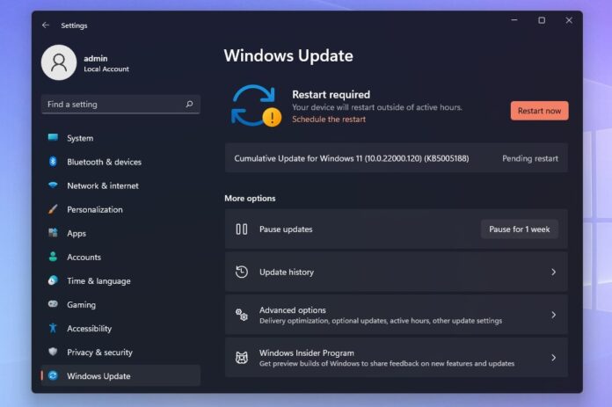The image size is (612, 407).
Task: Click the More options heading
Action: 250,199
